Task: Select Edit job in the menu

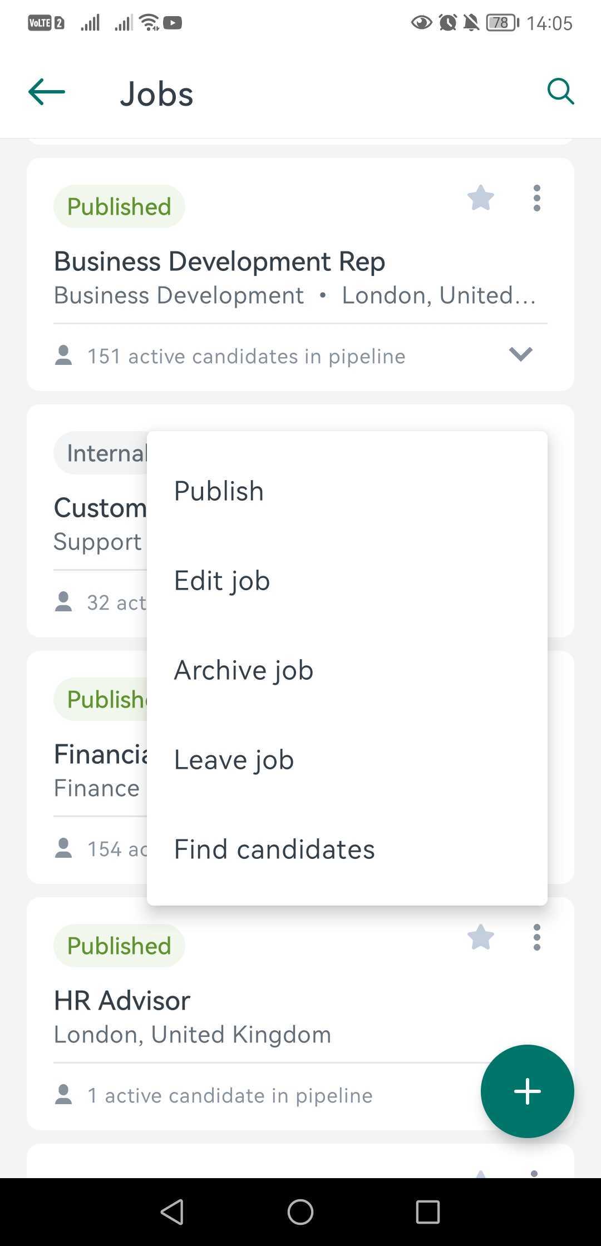Action: point(347,581)
